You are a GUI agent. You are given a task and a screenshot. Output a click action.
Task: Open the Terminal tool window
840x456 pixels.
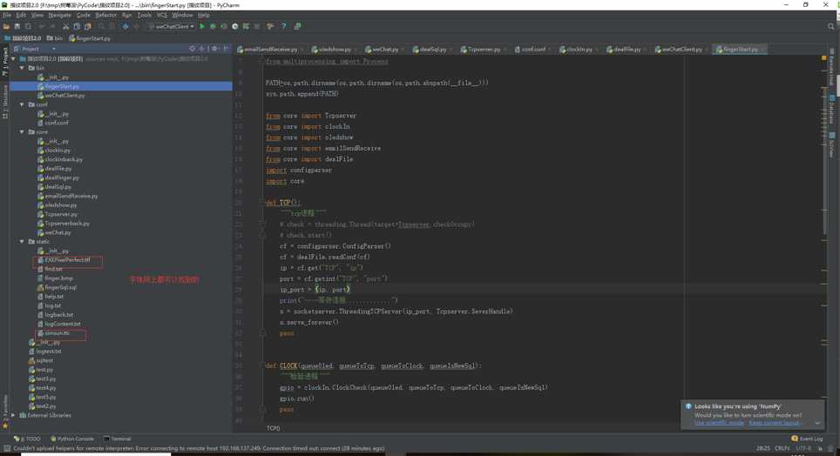[x=118, y=439]
